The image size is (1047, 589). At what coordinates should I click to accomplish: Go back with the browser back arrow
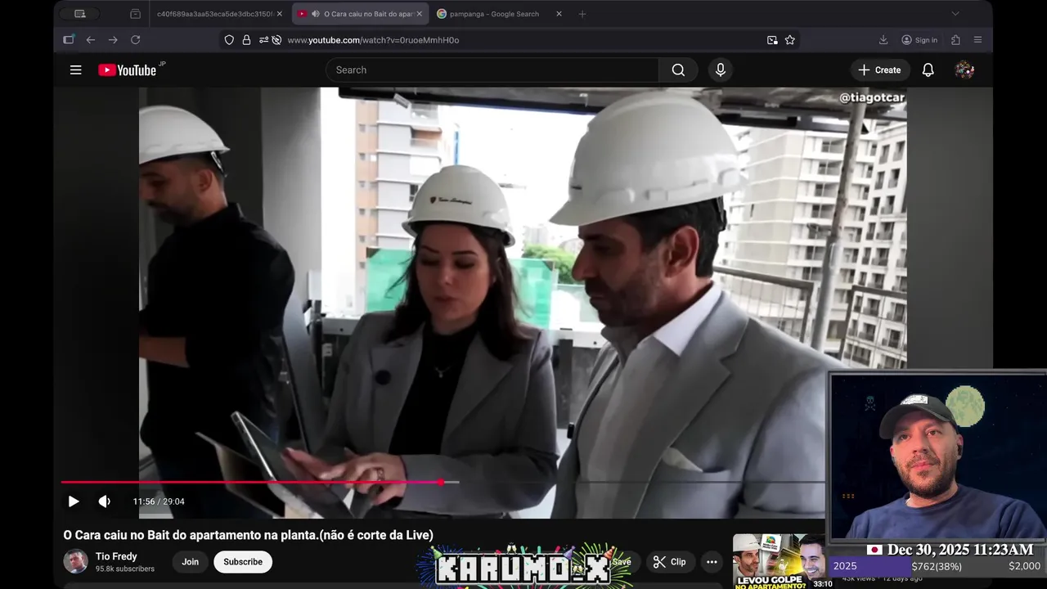pos(91,40)
